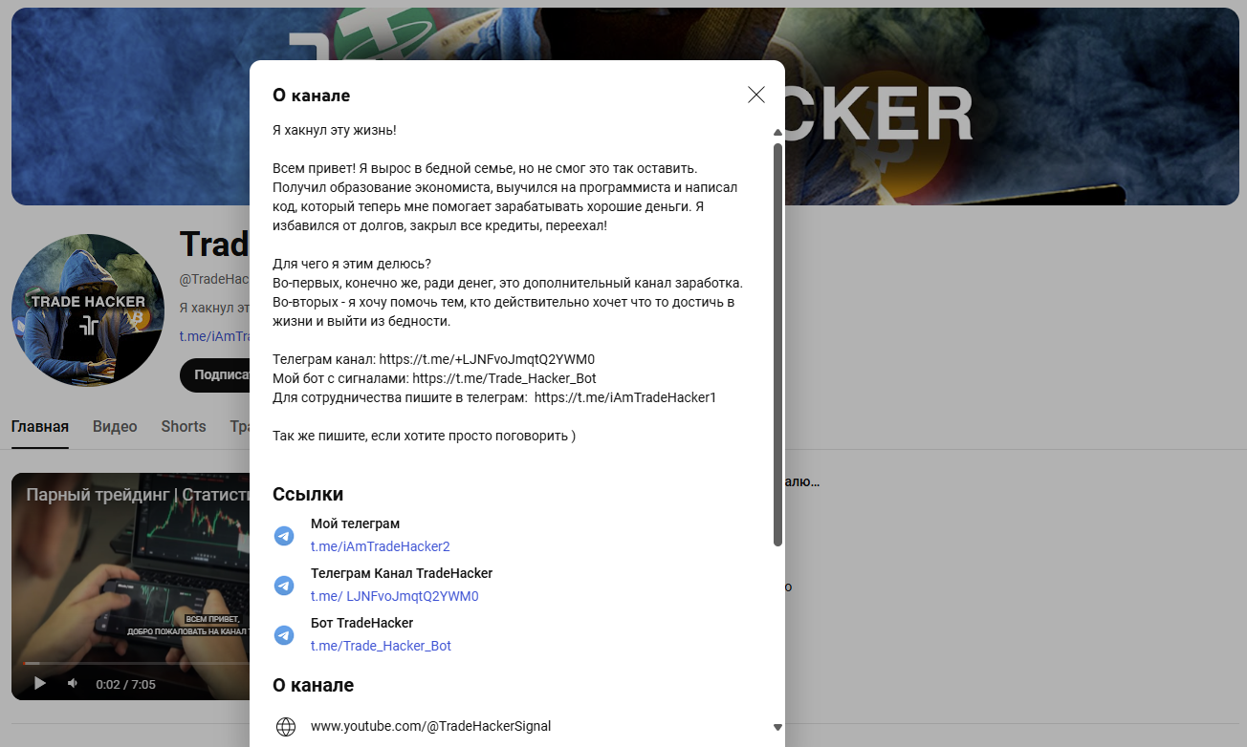Open the Видео tab

(x=115, y=427)
